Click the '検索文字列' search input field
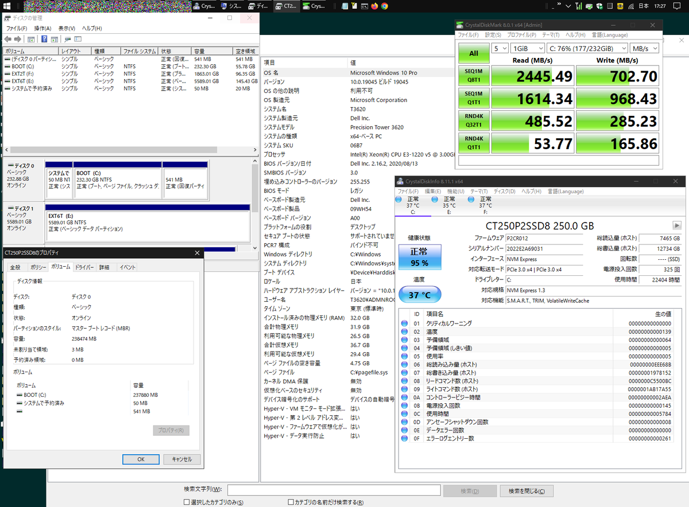 (334, 490)
